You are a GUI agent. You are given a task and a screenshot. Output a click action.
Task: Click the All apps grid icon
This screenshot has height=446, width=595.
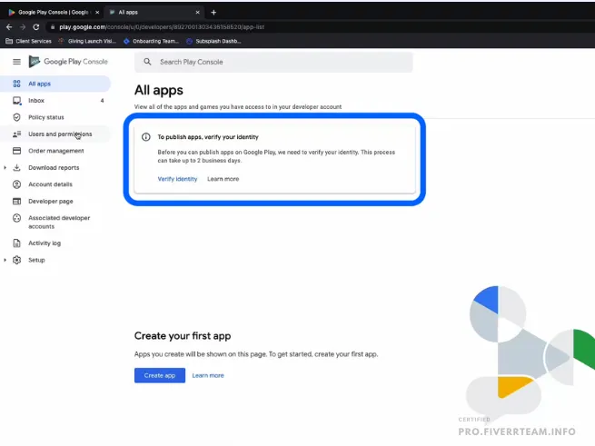(x=16, y=84)
